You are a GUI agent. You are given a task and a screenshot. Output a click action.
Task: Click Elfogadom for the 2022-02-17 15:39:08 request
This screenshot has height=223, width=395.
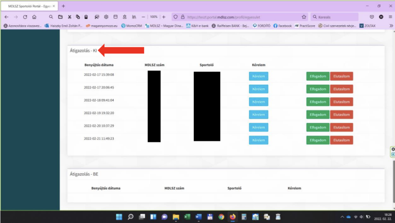pos(317,76)
